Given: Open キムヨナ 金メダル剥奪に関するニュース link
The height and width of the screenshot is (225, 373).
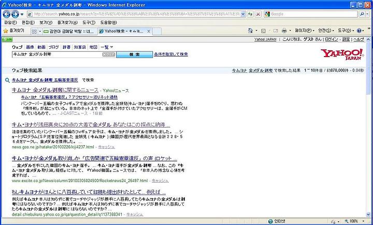Looking at the screenshot, I should 55,90.
